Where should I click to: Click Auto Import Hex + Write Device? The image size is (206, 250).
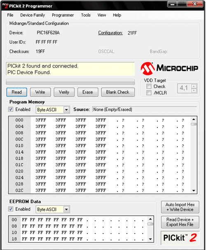point(180,207)
